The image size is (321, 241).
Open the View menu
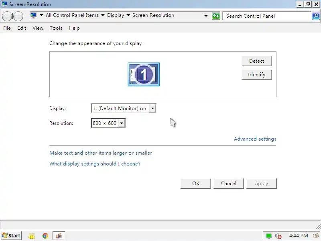click(x=38, y=28)
